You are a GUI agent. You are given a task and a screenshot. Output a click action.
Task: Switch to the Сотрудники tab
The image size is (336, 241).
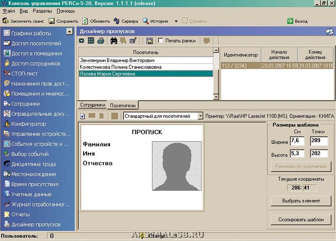pyautogui.click(x=92, y=105)
